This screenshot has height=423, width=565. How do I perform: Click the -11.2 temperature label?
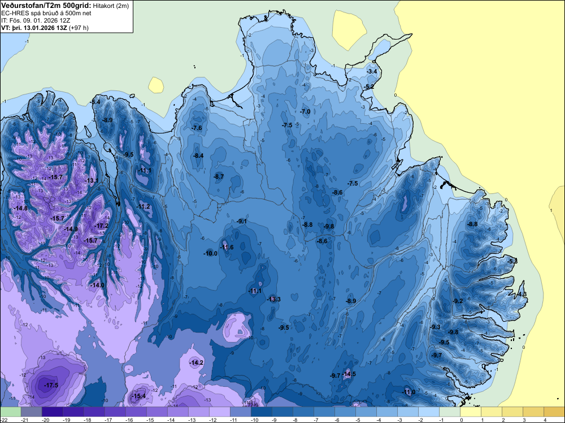[143, 206]
